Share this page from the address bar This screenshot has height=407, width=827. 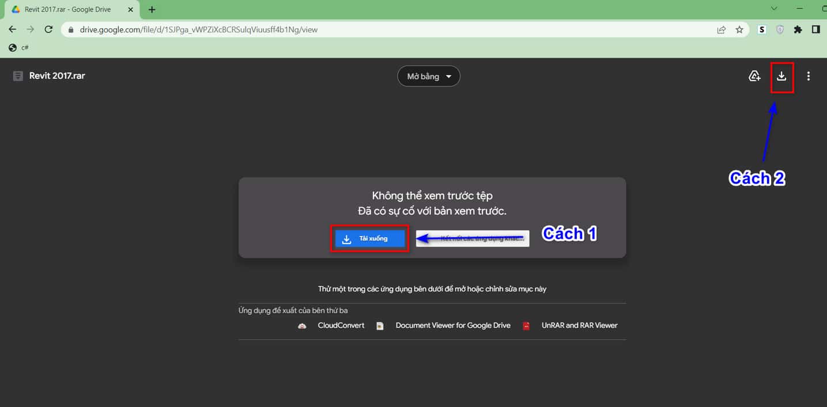[722, 30]
